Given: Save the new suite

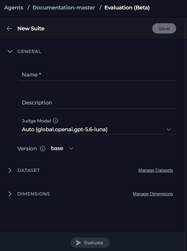Looking at the screenshot, I should 164,29.
